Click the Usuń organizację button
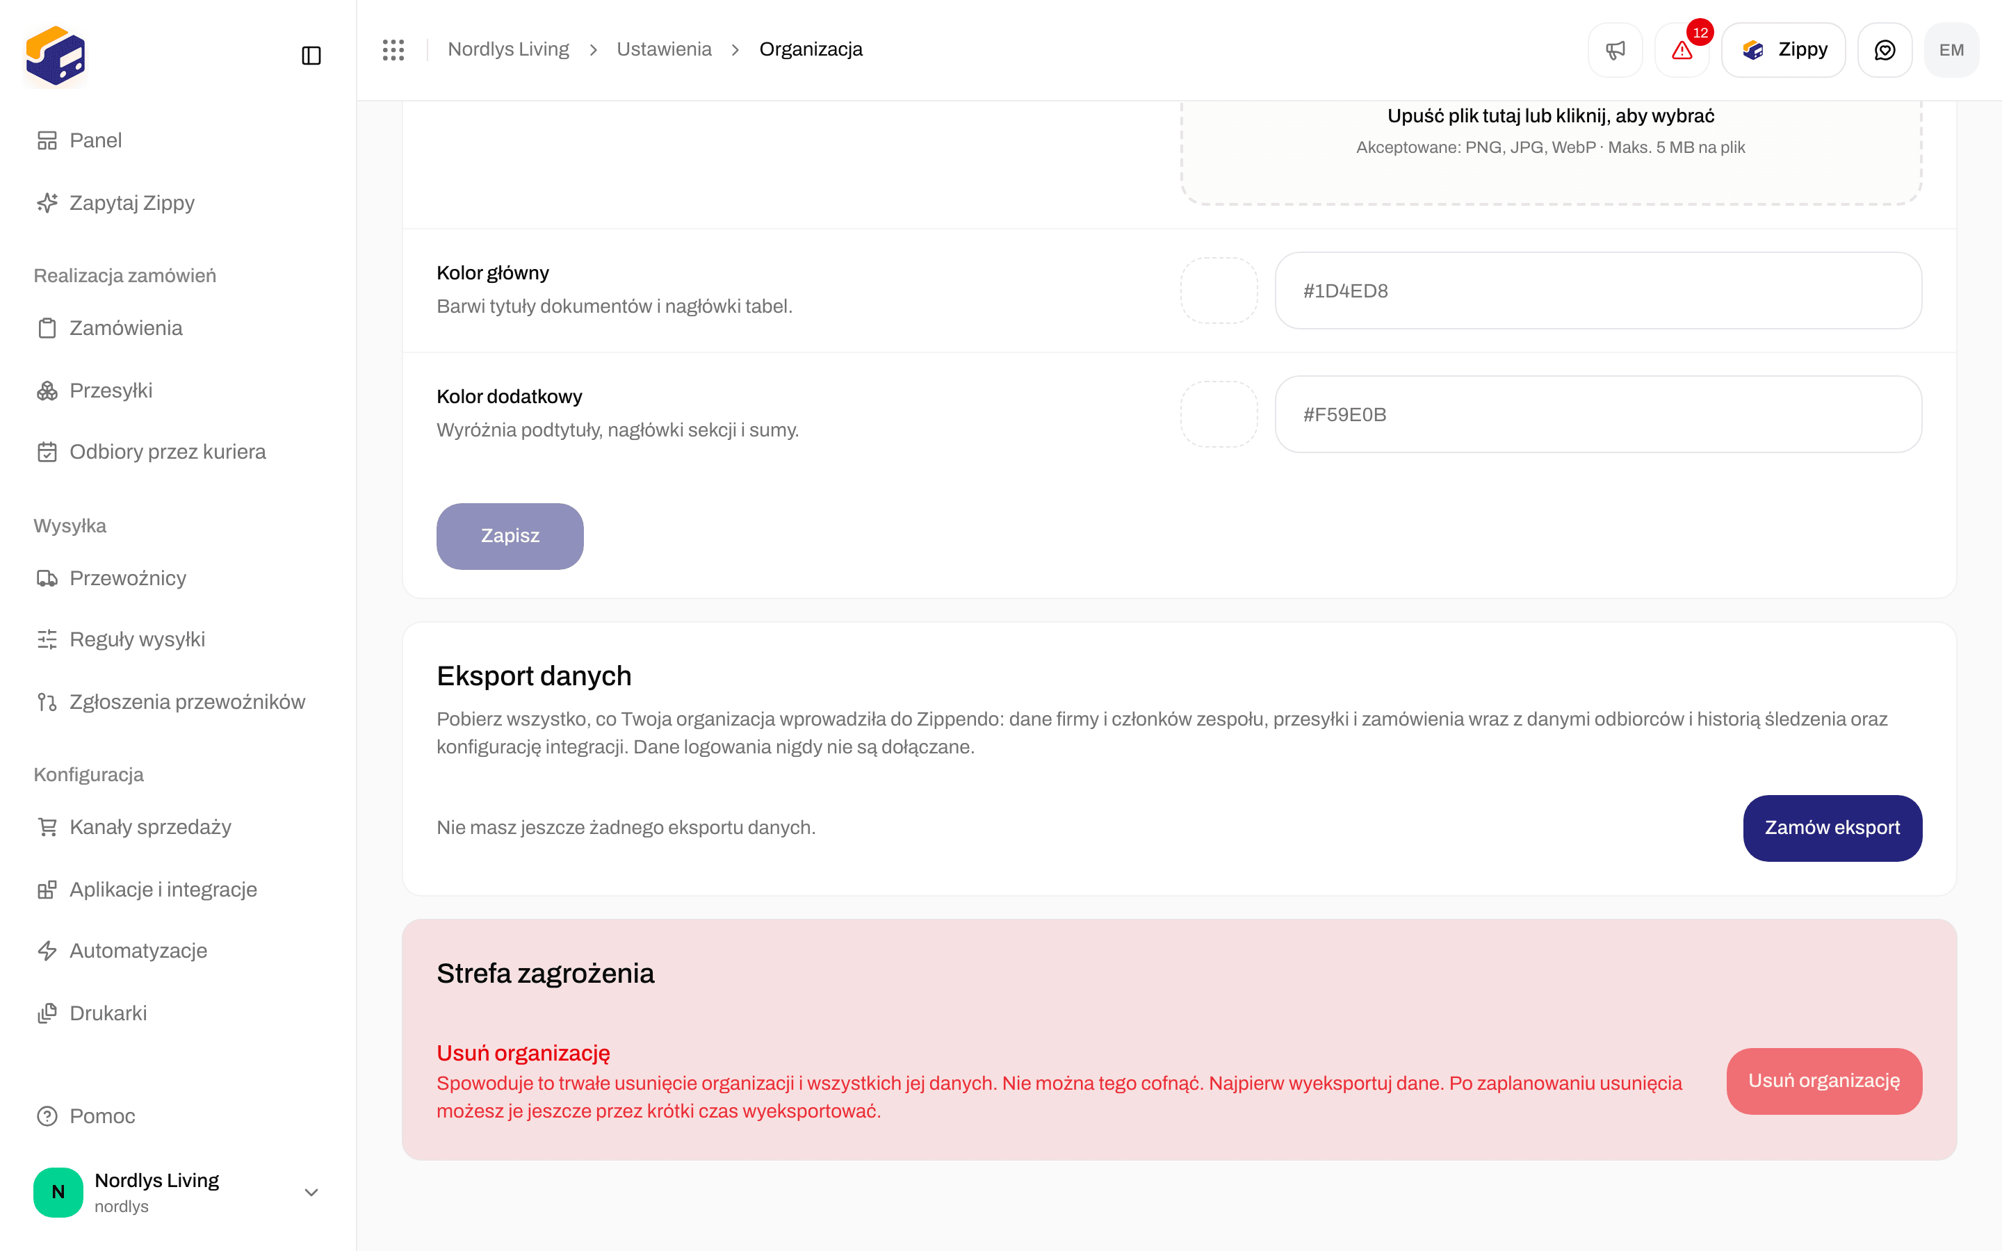 coord(1824,1081)
